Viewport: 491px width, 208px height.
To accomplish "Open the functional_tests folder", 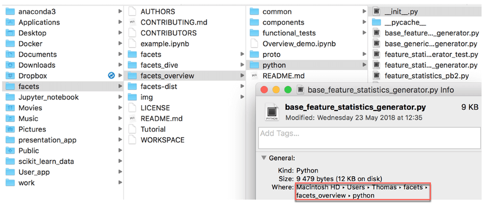I will pos(289,33).
